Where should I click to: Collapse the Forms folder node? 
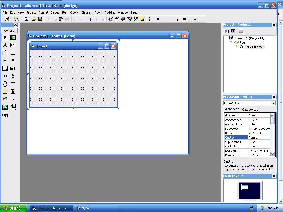point(231,43)
